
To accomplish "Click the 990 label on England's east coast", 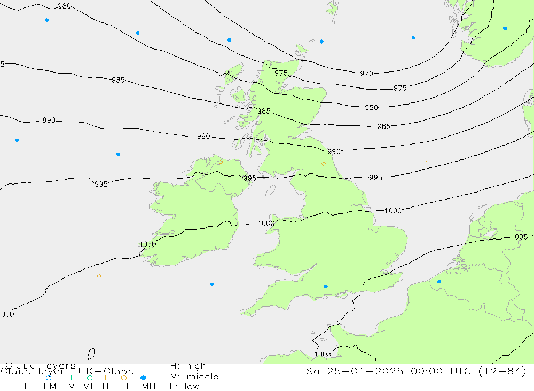I will (x=334, y=152).
